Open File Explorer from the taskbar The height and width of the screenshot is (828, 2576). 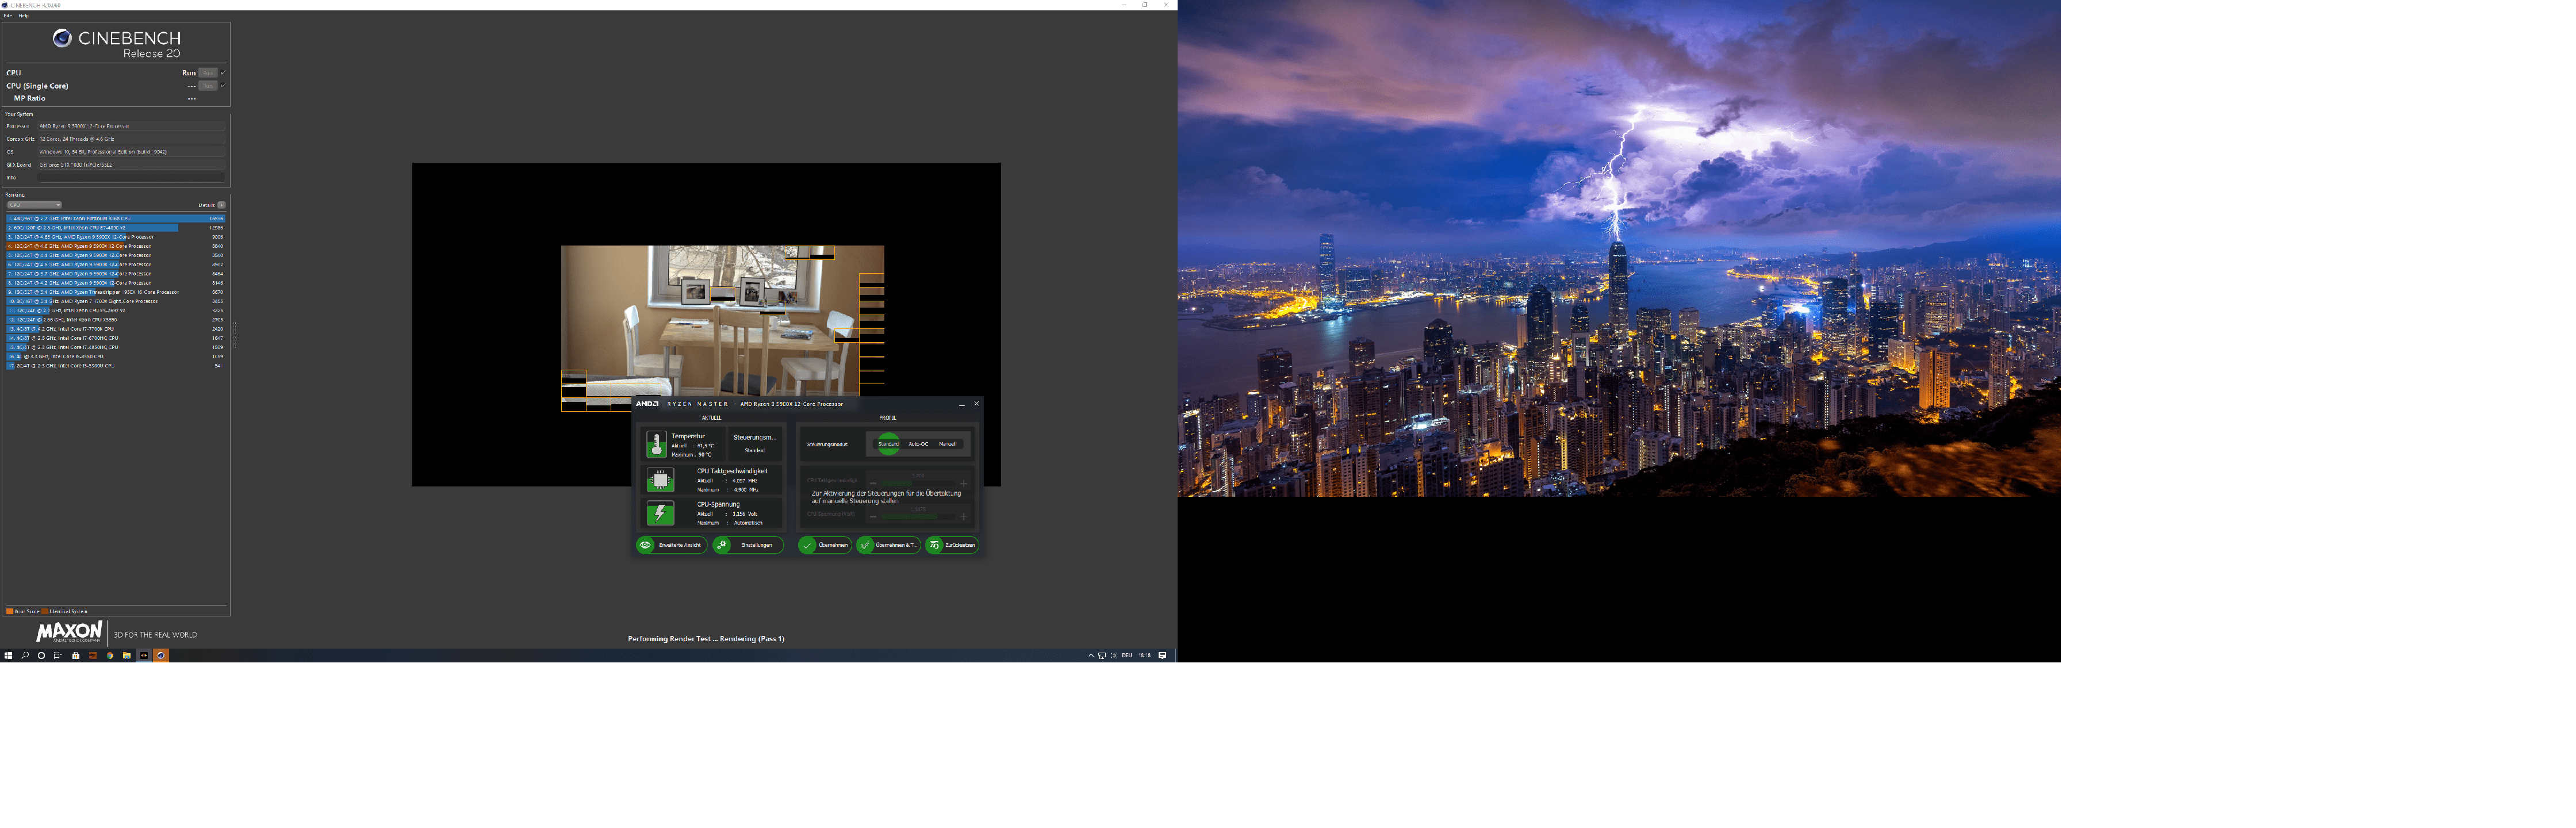pyautogui.click(x=127, y=656)
